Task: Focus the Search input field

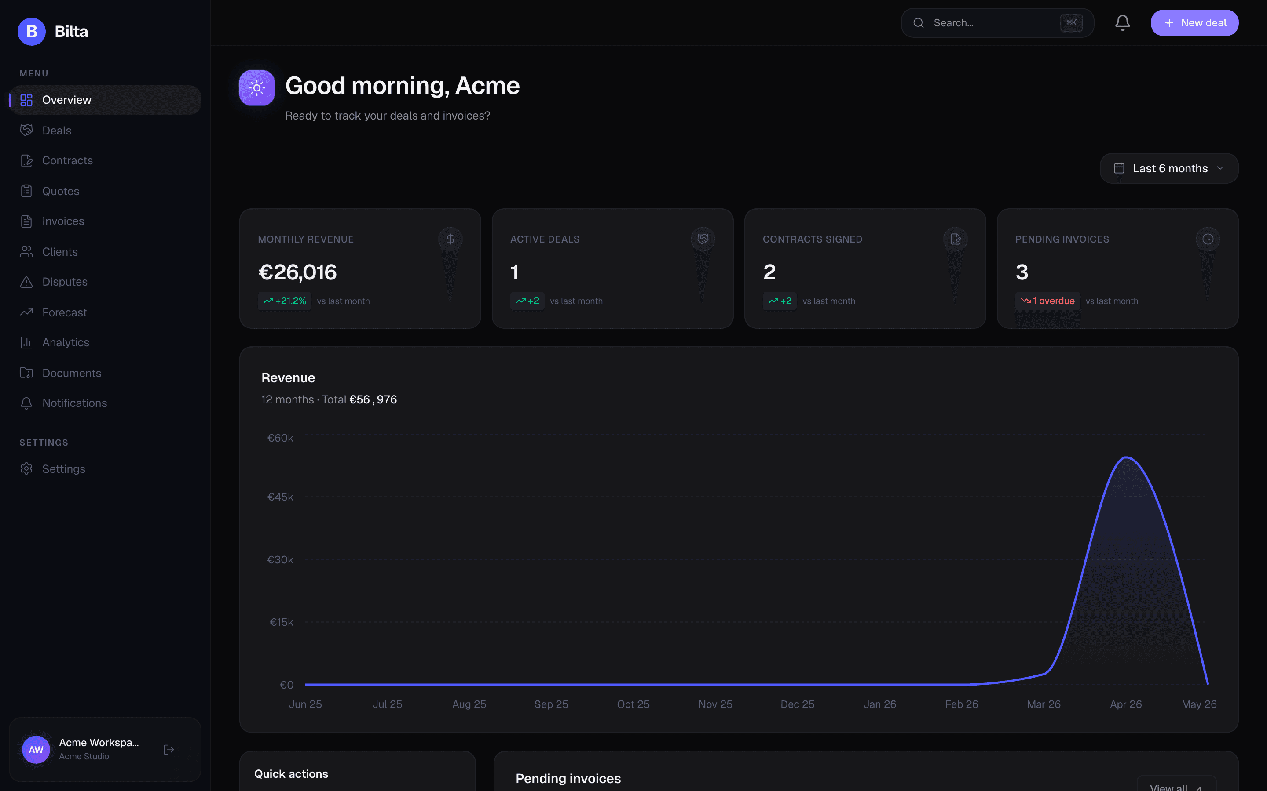Action: (997, 22)
